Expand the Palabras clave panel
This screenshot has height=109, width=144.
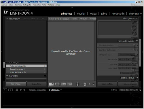pos(137,78)
